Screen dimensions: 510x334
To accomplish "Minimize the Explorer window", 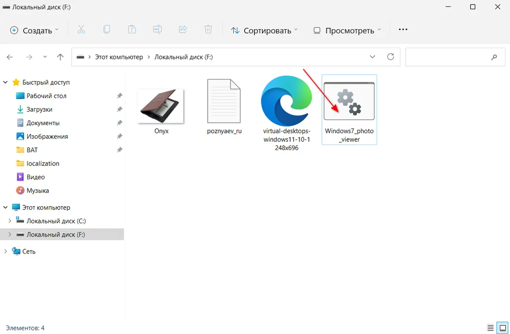I will click(448, 7).
